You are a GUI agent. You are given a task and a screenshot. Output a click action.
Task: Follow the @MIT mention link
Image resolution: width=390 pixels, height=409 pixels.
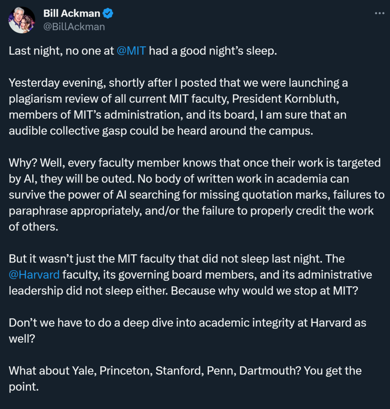131,52
